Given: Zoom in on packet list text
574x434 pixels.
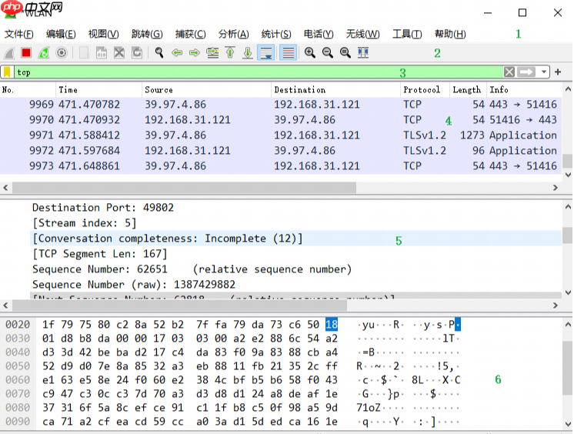Looking at the screenshot, I should pyautogui.click(x=310, y=53).
